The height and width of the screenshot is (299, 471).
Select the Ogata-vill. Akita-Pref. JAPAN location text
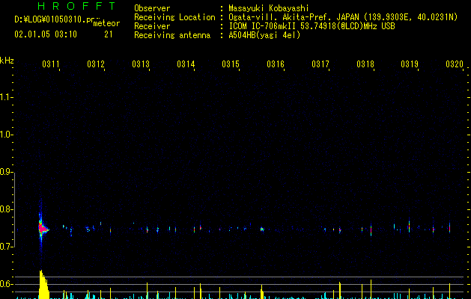[x=343, y=17]
